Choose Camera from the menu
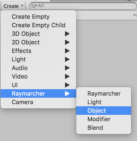137x141 pixels. point(38,102)
